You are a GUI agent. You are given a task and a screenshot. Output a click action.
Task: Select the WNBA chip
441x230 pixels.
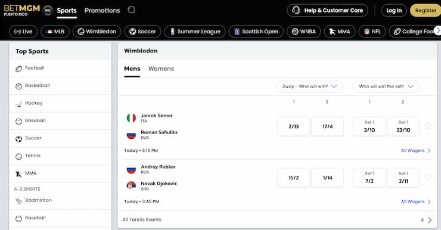click(x=304, y=32)
